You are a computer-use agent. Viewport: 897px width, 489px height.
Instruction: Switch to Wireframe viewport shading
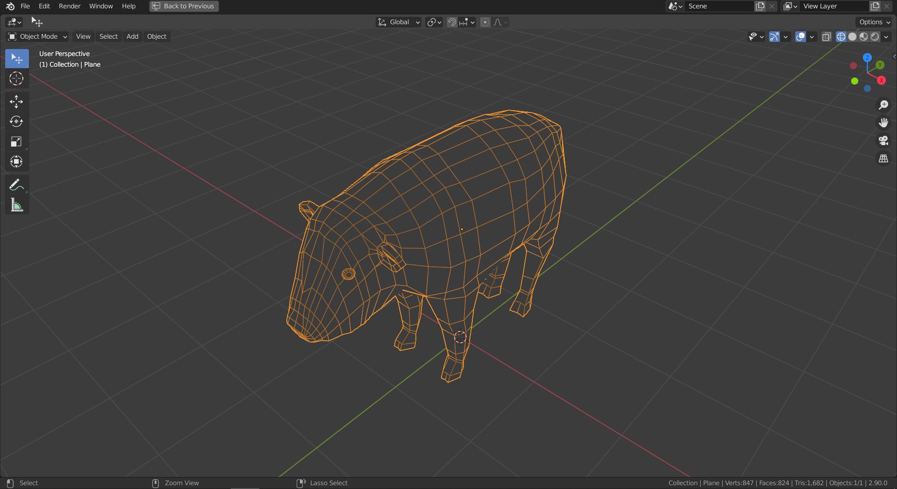click(x=841, y=36)
